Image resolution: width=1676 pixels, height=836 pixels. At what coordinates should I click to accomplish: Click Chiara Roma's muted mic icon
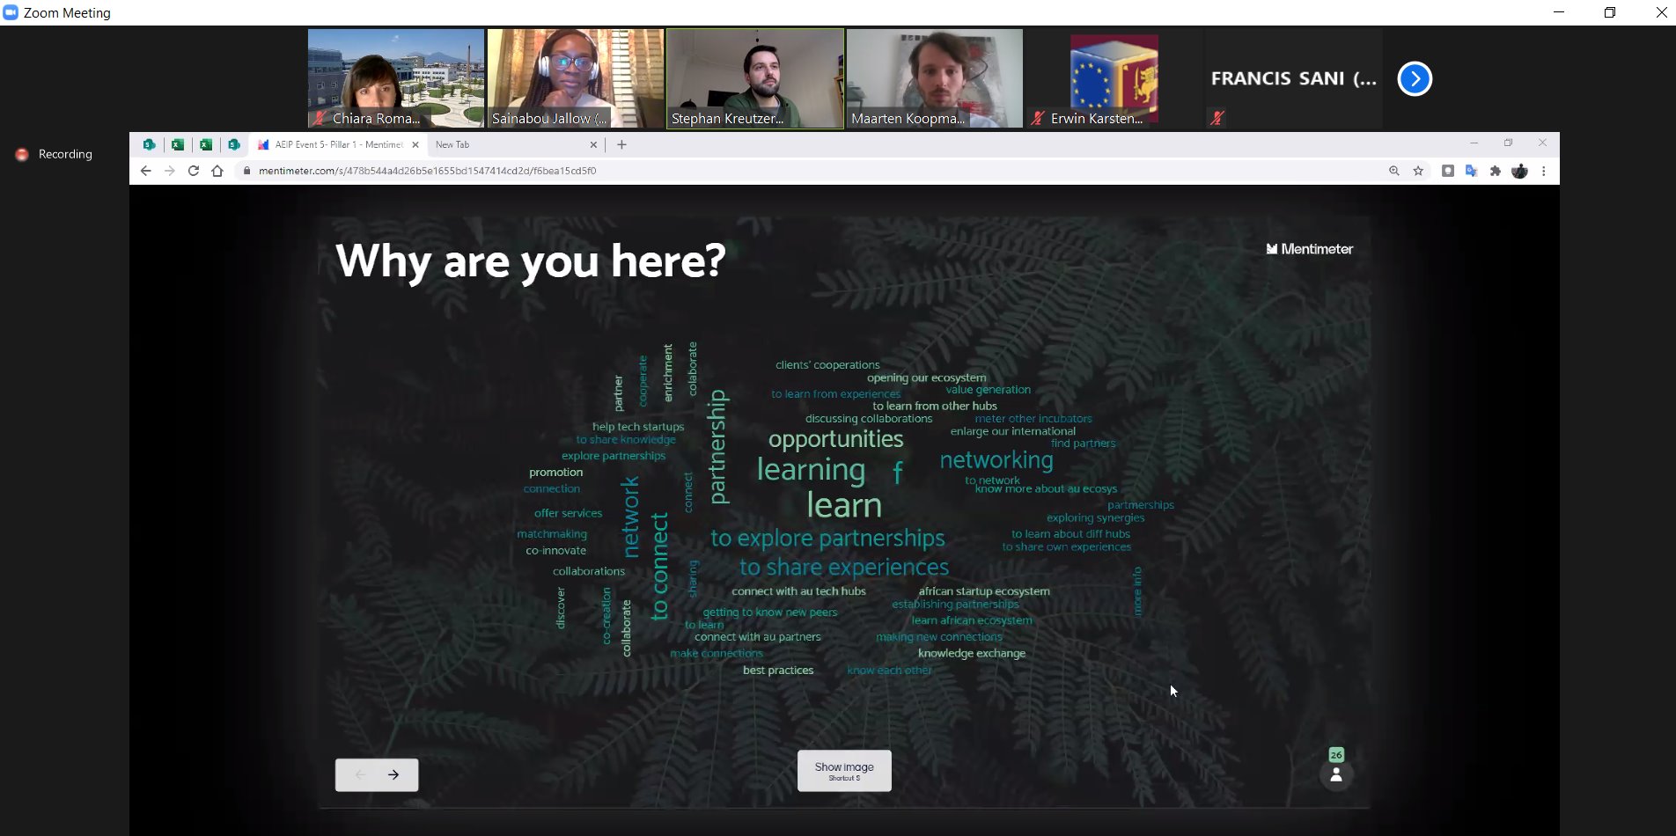click(319, 118)
